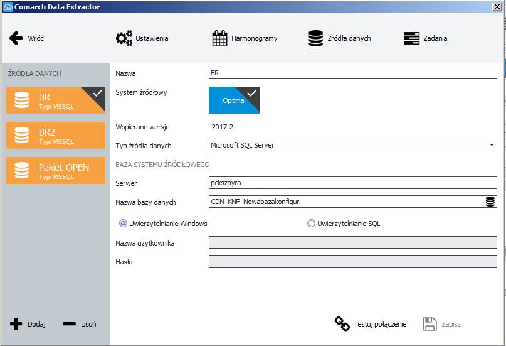
Task: Click the BAZA SYSTEMU ŹRÓDŁOWEGO section heading
Action: tap(162, 165)
